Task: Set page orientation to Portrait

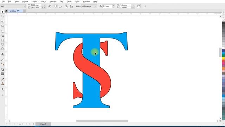Action: (56, 6)
